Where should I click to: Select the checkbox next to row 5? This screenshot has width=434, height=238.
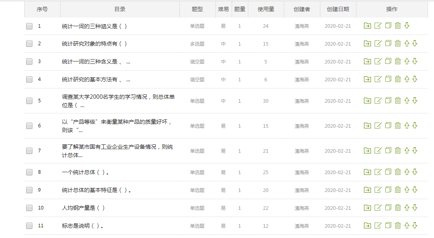pyautogui.click(x=29, y=101)
